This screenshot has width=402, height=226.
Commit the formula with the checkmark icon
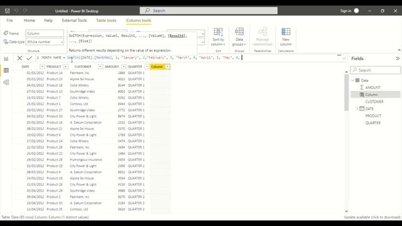pos(29,58)
